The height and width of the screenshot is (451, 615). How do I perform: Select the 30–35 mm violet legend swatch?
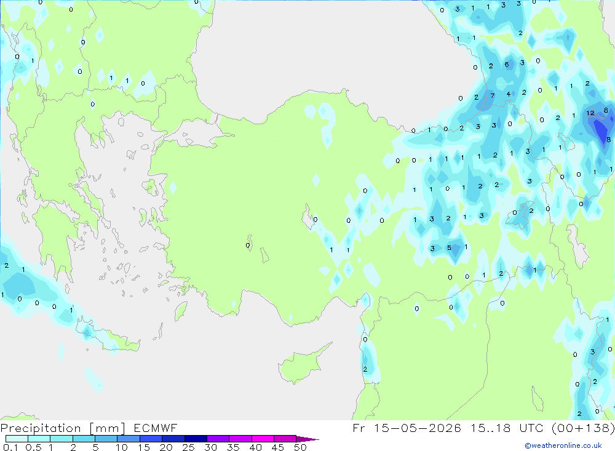218,439
